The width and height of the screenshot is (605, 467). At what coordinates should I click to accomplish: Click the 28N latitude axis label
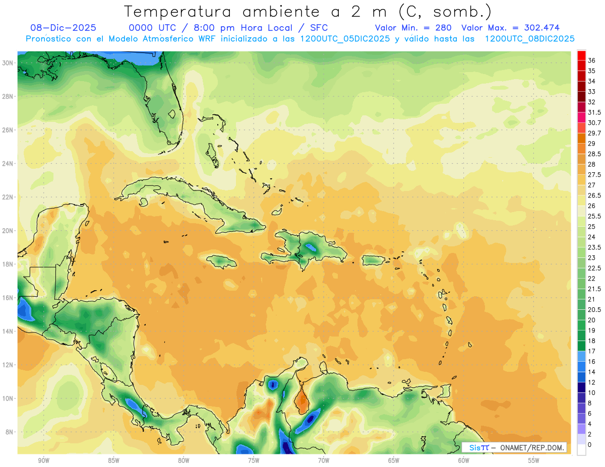pyautogui.click(x=8, y=96)
